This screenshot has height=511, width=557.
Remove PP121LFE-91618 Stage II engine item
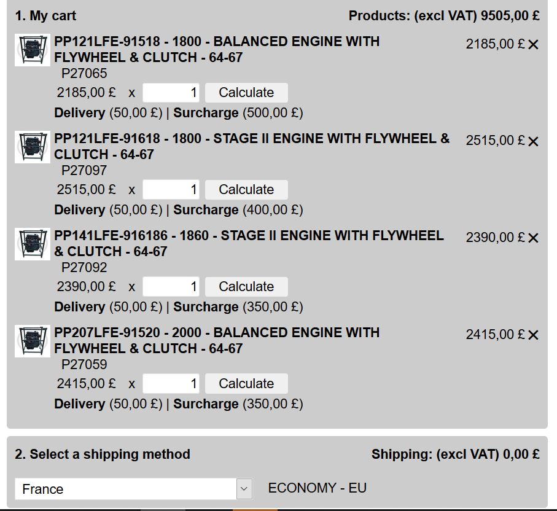tap(533, 141)
